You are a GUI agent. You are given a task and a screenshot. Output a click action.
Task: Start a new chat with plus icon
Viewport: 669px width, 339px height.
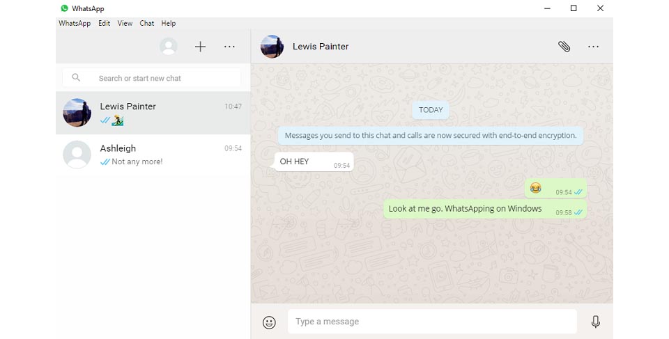point(200,47)
